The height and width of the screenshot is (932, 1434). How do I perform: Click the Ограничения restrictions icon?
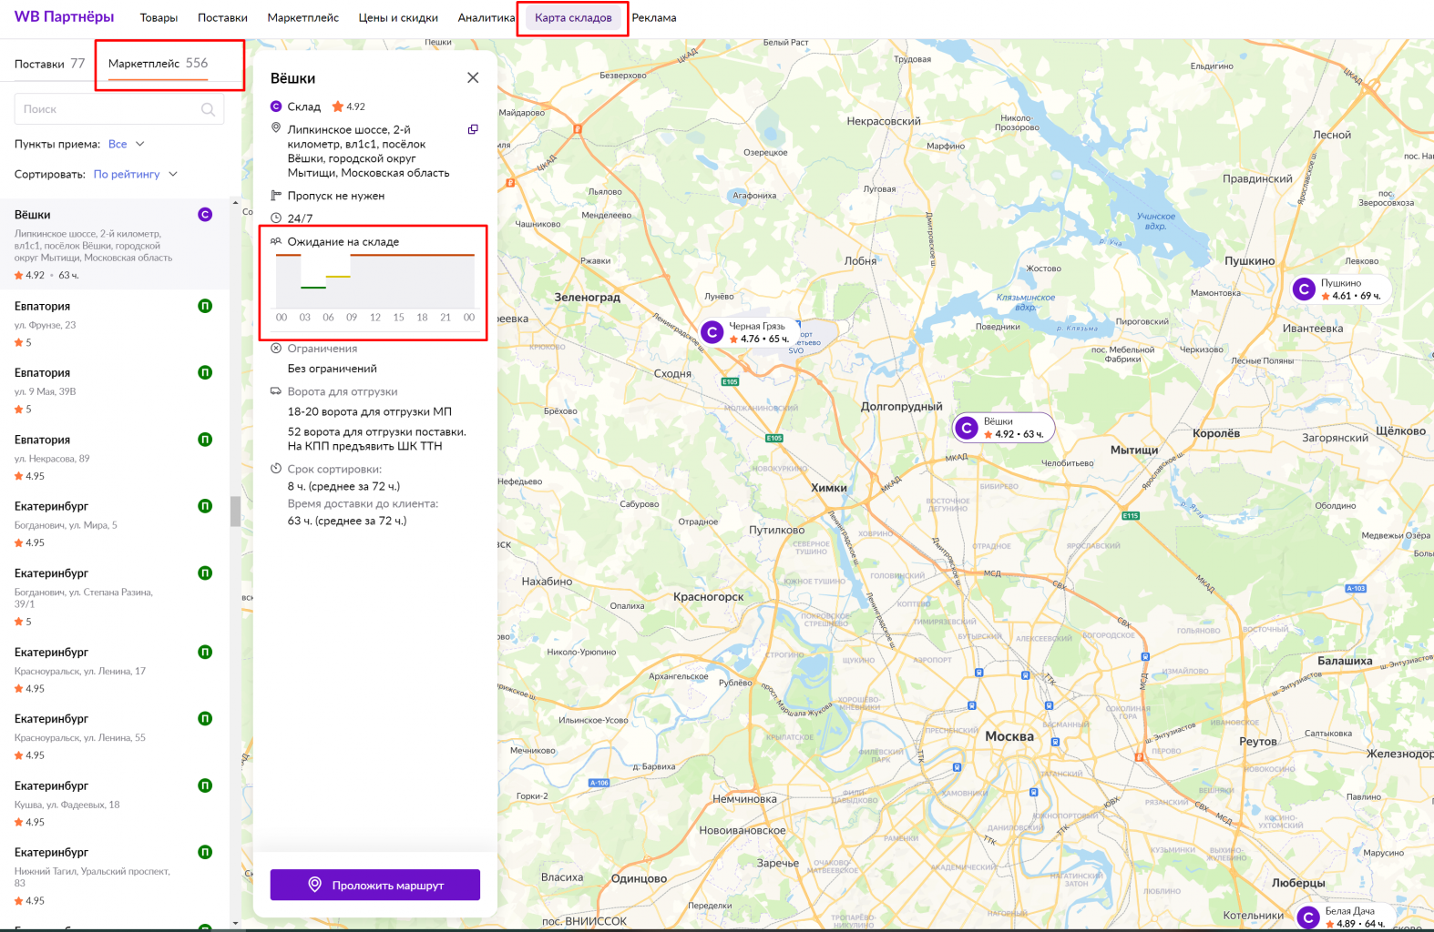(276, 349)
